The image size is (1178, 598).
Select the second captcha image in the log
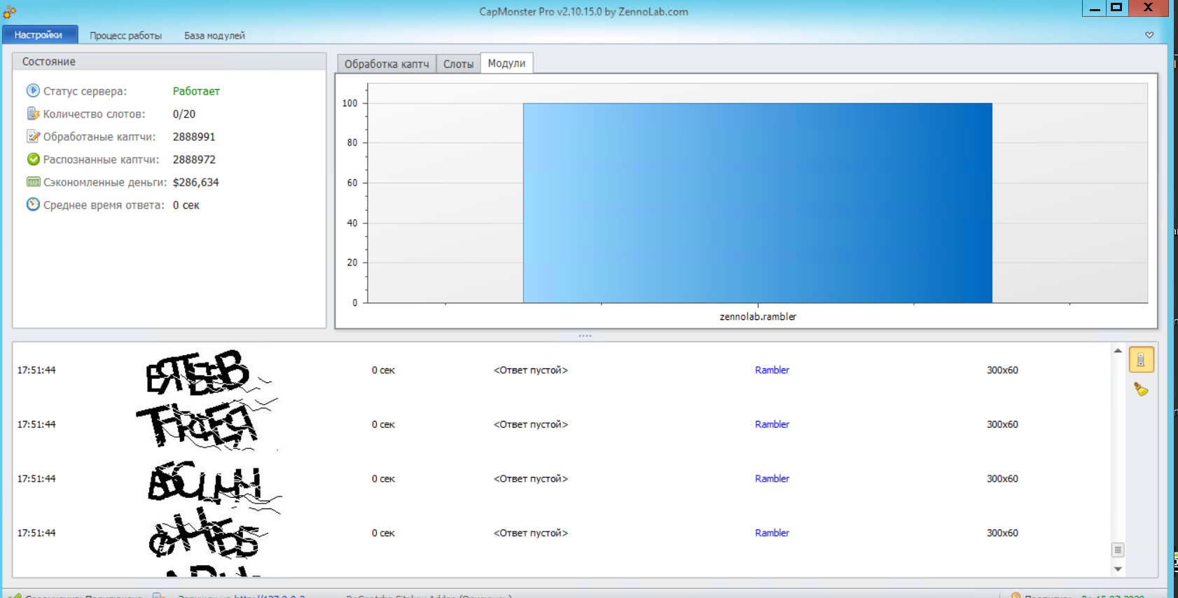[207, 424]
